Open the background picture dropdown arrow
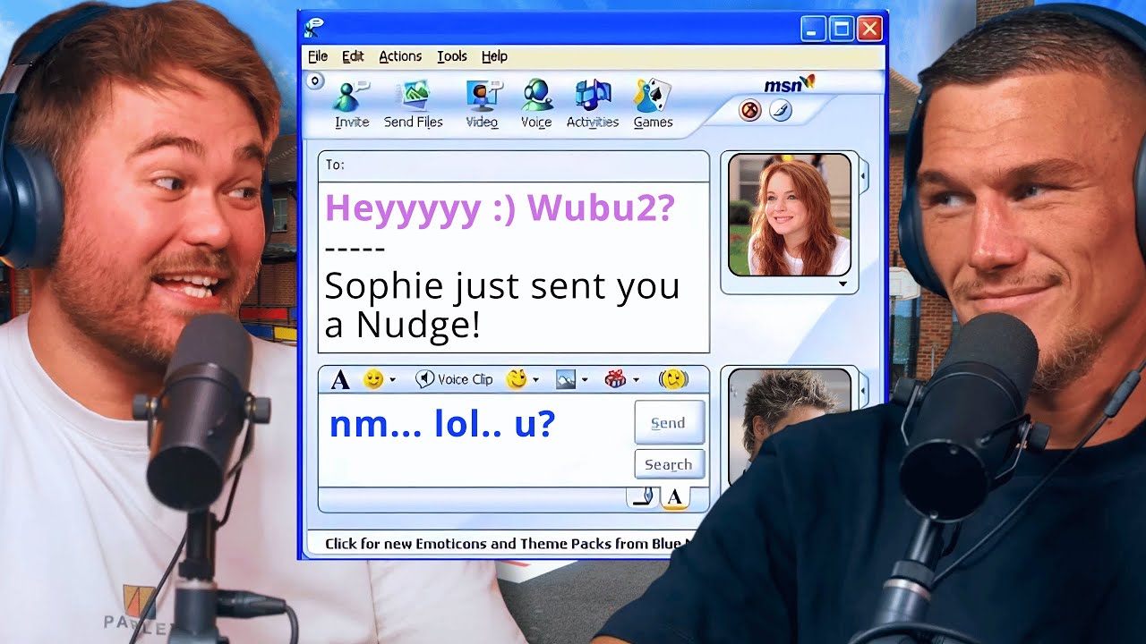Screen dimensions: 1146x644 pos(585,380)
